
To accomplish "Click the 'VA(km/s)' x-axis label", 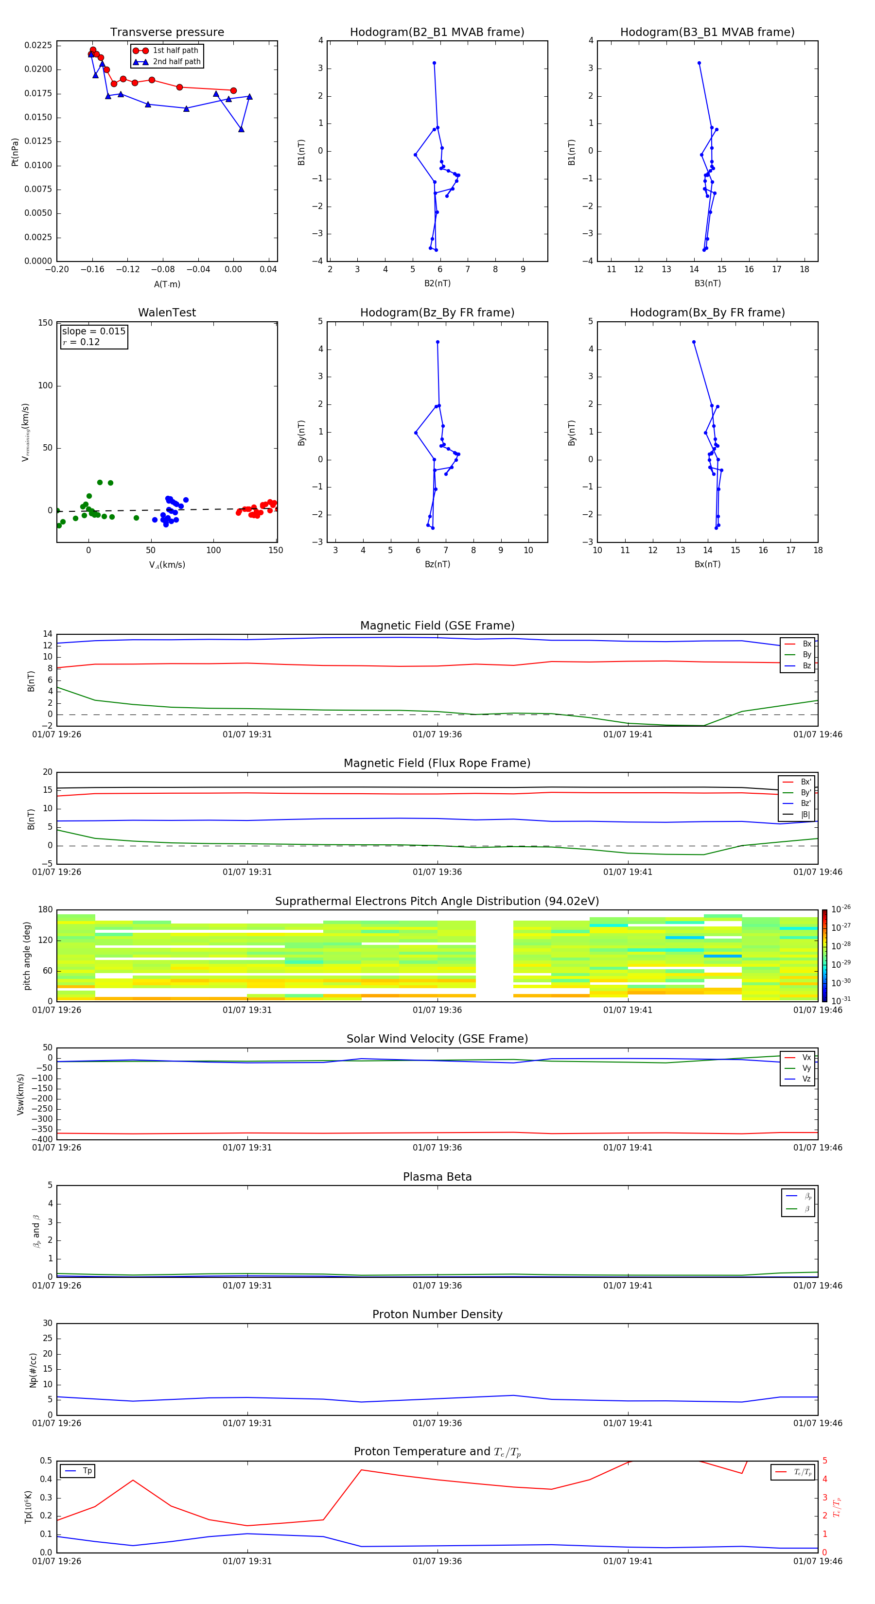I will 167,565.
